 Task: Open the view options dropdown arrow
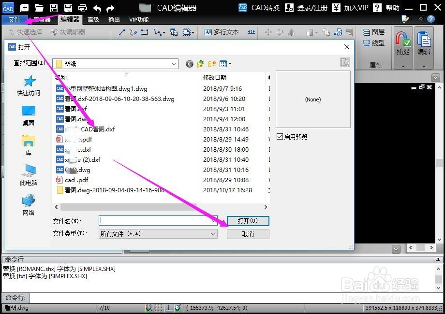click(x=229, y=63)
